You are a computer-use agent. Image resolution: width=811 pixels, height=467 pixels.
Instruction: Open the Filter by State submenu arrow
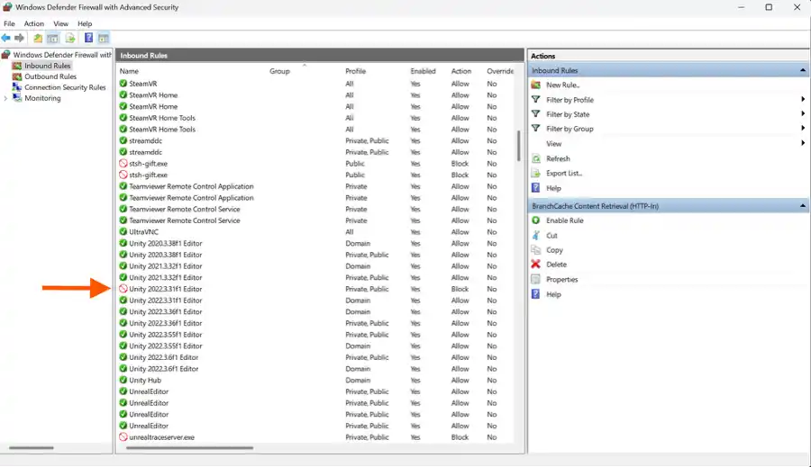coord(803,113)
